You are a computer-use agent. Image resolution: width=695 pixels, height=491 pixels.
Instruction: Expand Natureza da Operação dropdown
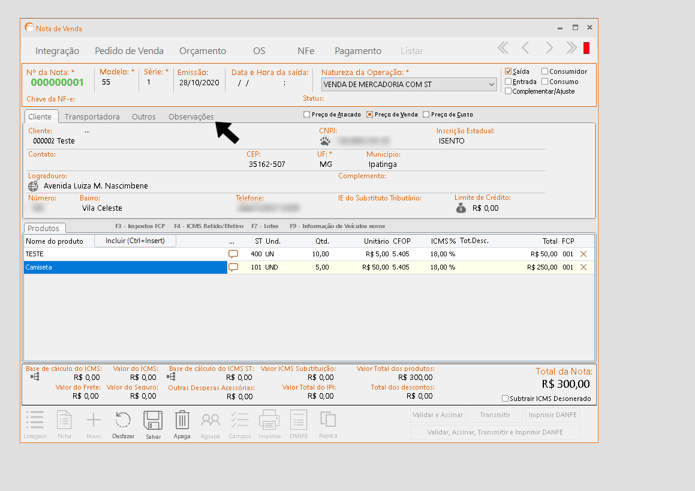[492, 85]
